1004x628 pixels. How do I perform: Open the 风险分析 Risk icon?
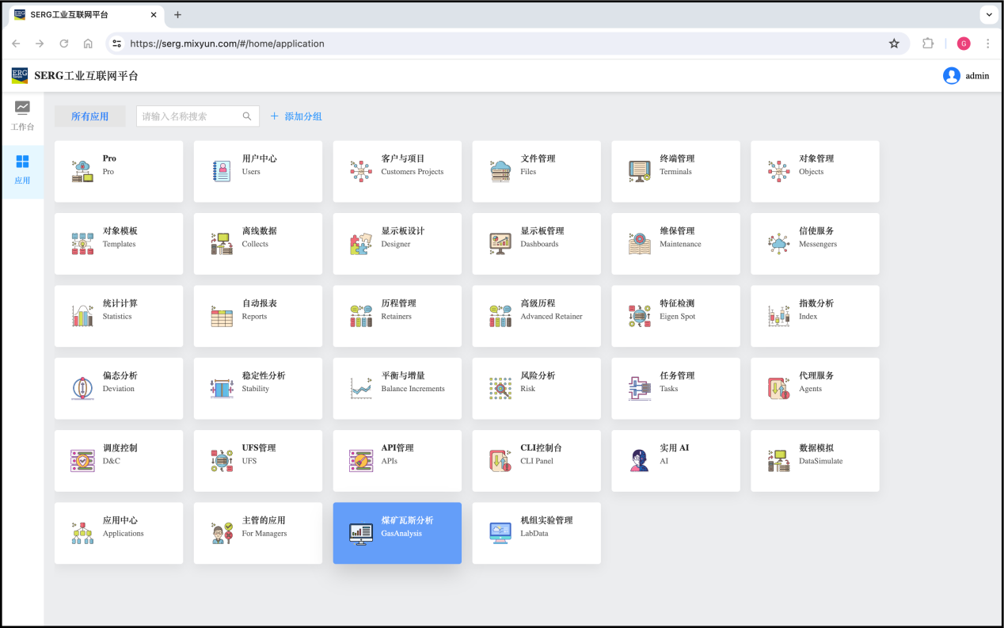(500, 388)
